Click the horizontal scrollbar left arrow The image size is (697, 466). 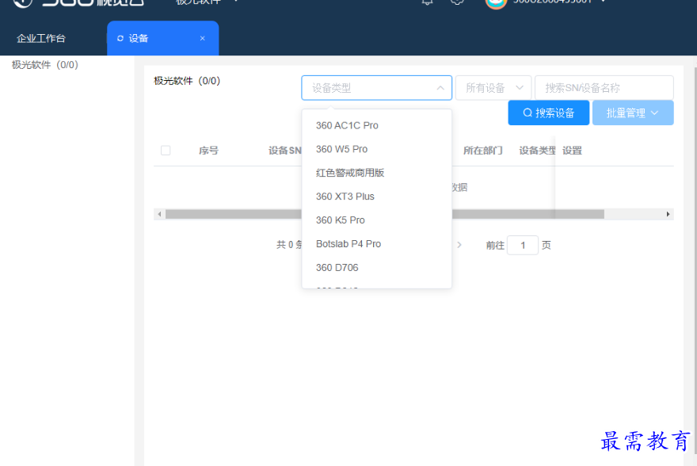159,214
